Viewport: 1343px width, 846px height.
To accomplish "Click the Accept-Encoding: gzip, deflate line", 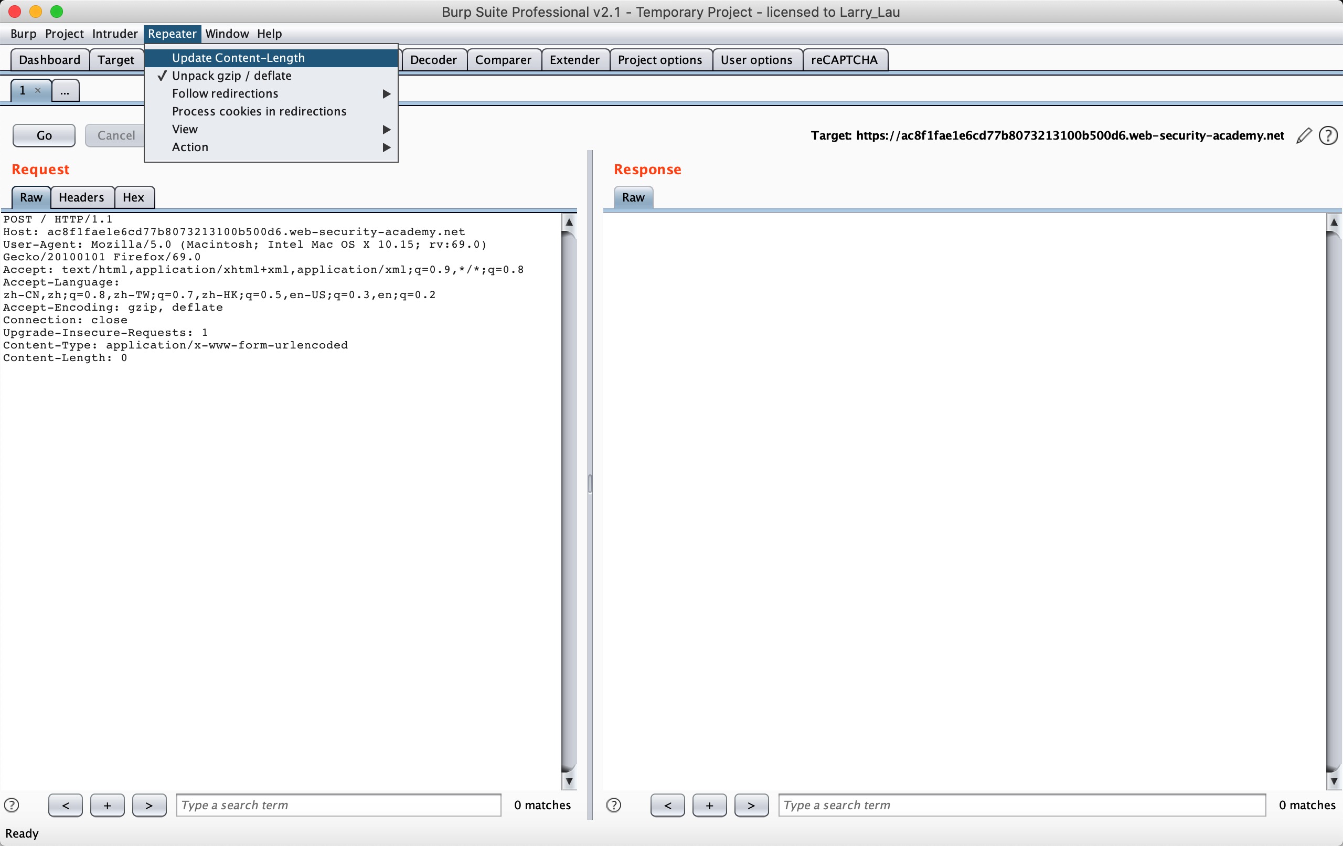I will (x=113, y=307).
